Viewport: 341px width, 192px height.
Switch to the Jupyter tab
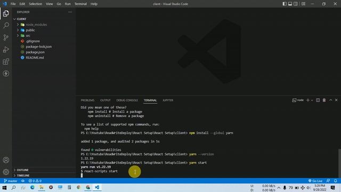168,100
